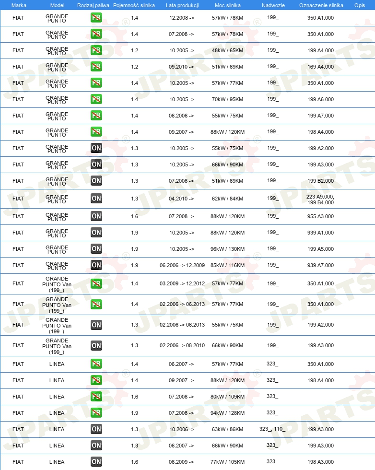Select the engine code '199 A6.000'

(x=320, y=99)
